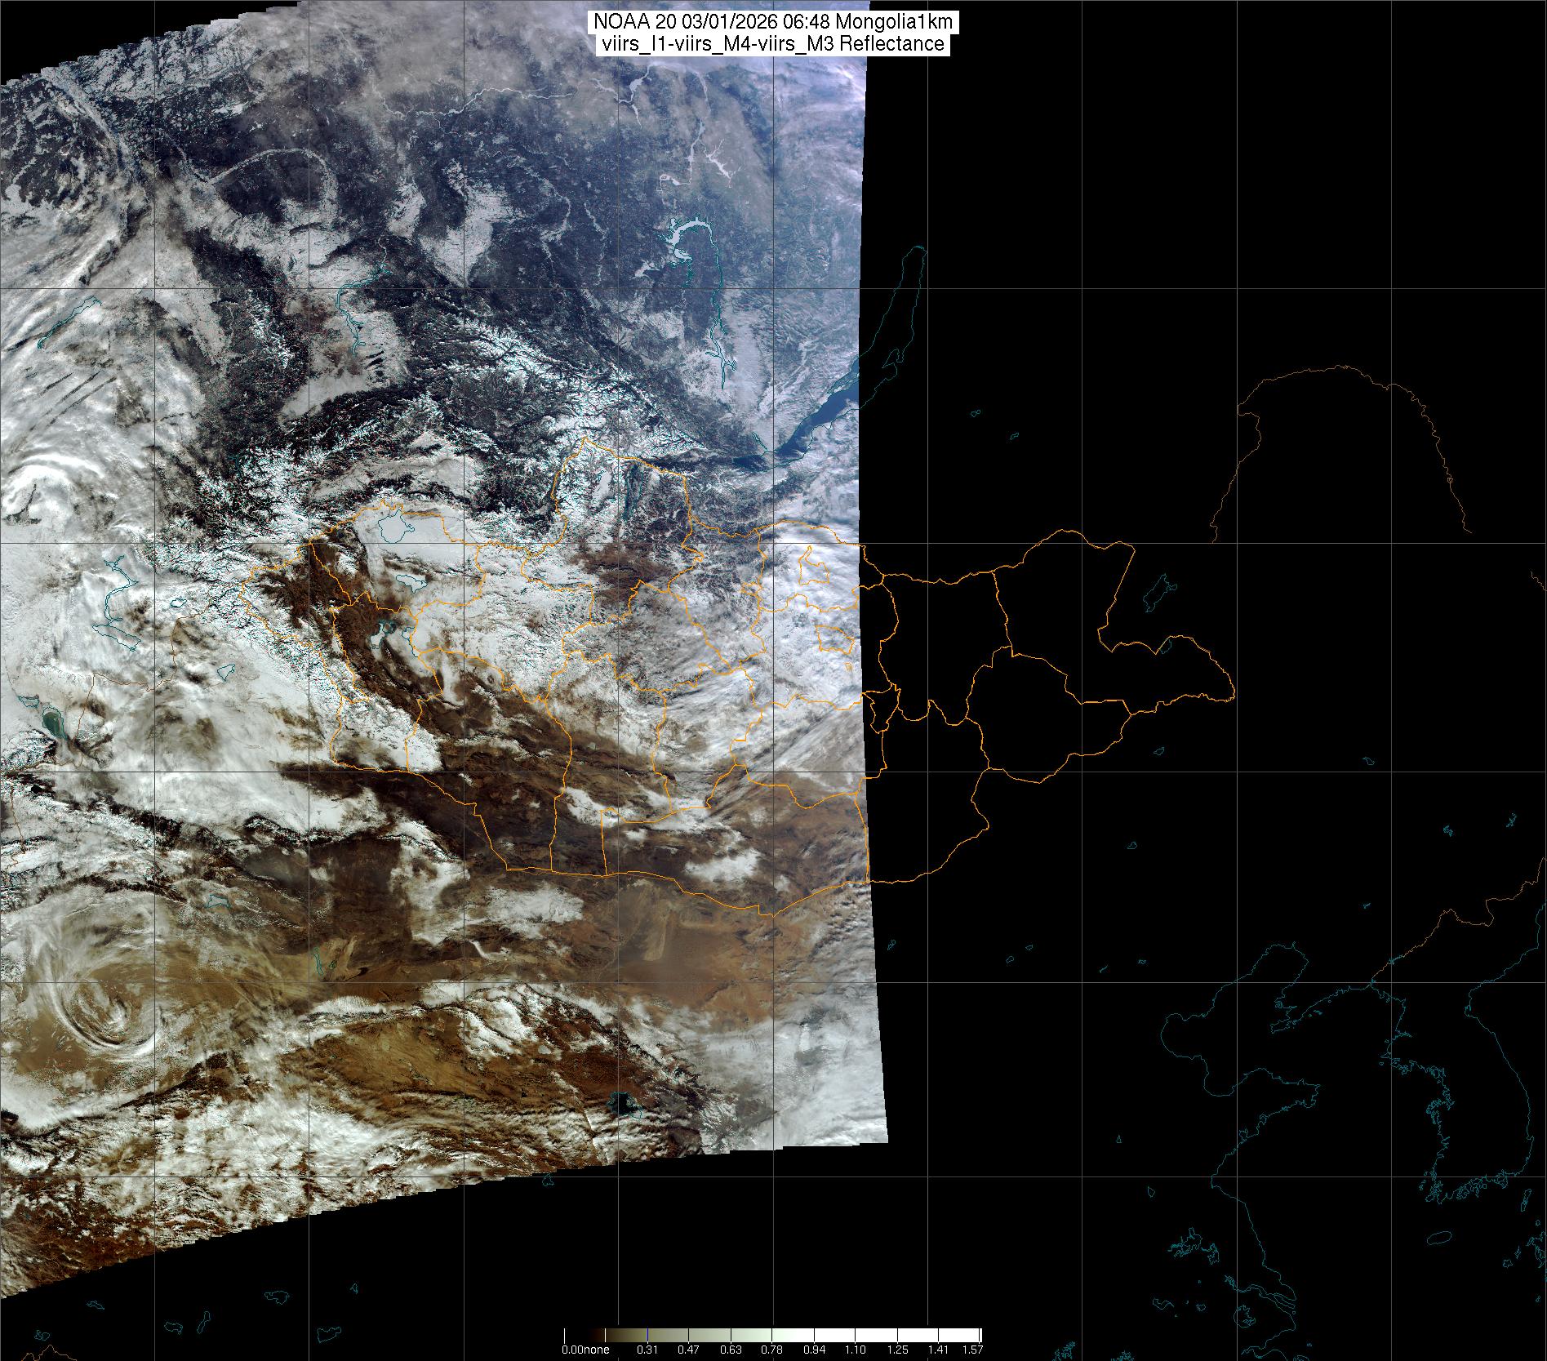Image resolution: width=1547 pixels, height=1361 pixels.
Task: Click the "0.00none" color scale label
Action: (x=585, y=1350)
